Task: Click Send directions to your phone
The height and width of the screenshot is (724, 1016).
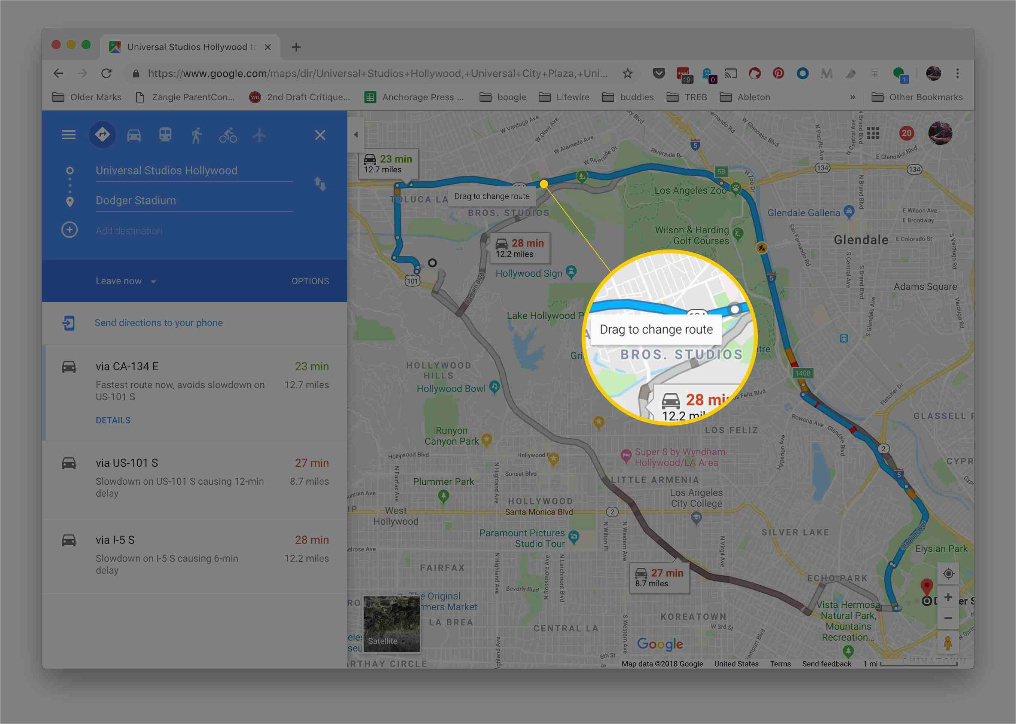Action: click(x=157, y=322)
